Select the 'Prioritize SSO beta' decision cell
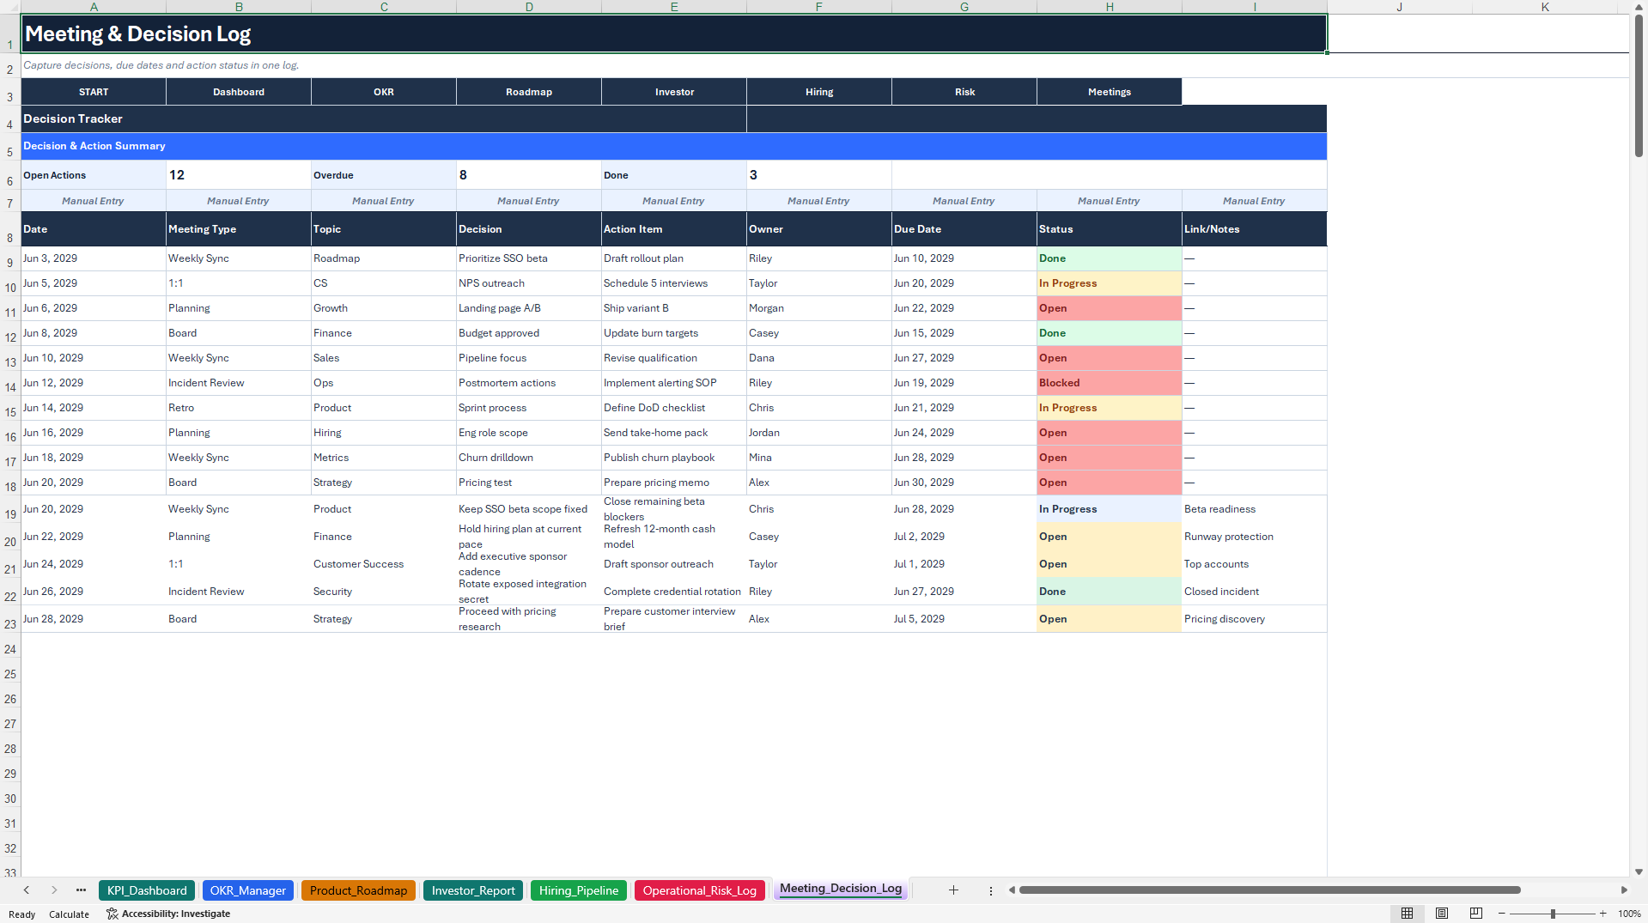1648x923 pixels. pos(529,258)
